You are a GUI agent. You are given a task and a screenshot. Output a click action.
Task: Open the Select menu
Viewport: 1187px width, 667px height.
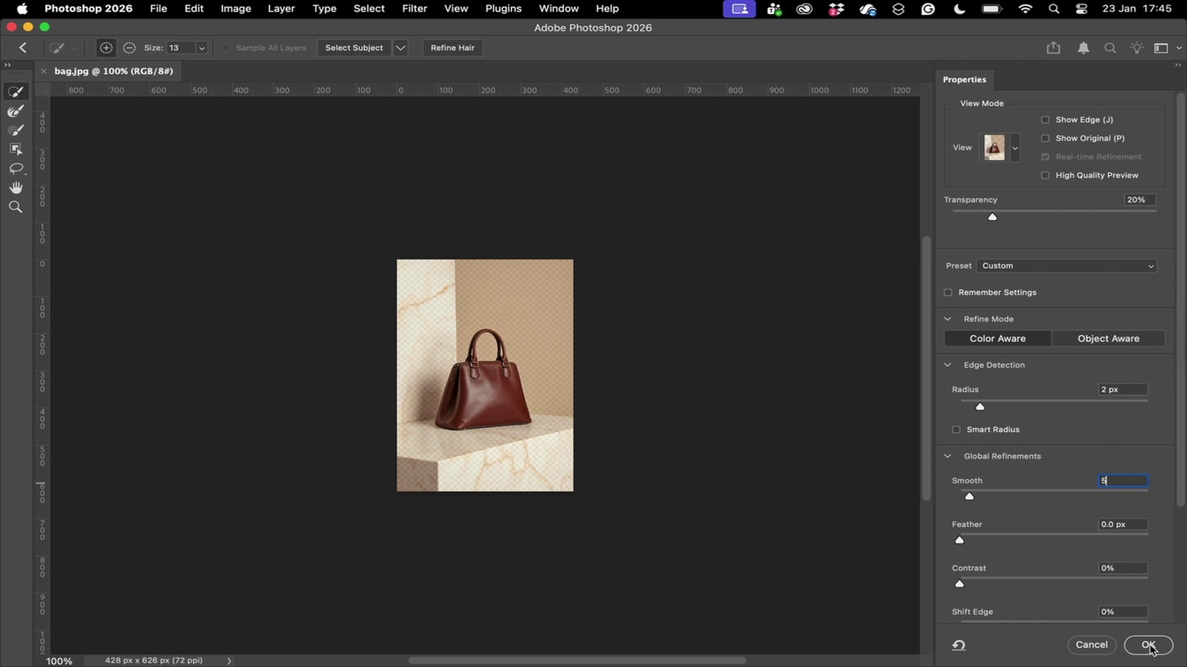pyautogui.click(x=368, y=9)
